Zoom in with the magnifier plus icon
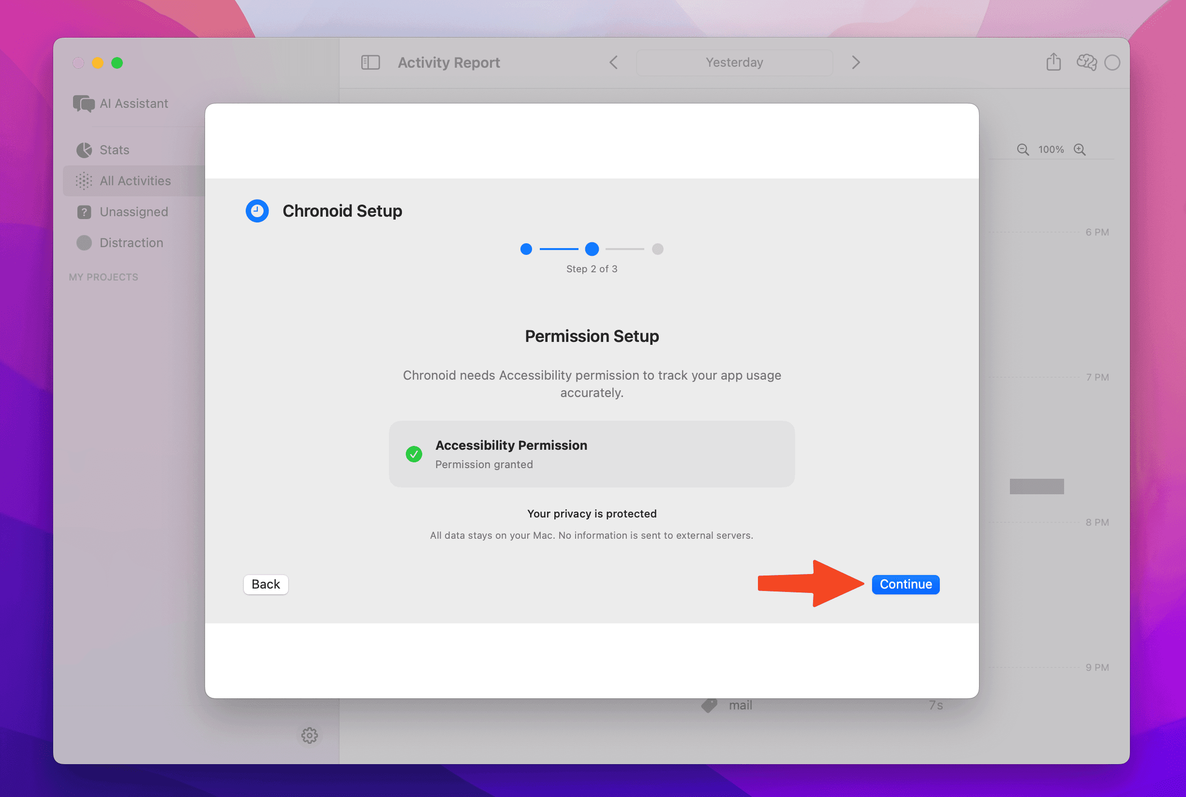1186x797 pixels. [1079, 149]
